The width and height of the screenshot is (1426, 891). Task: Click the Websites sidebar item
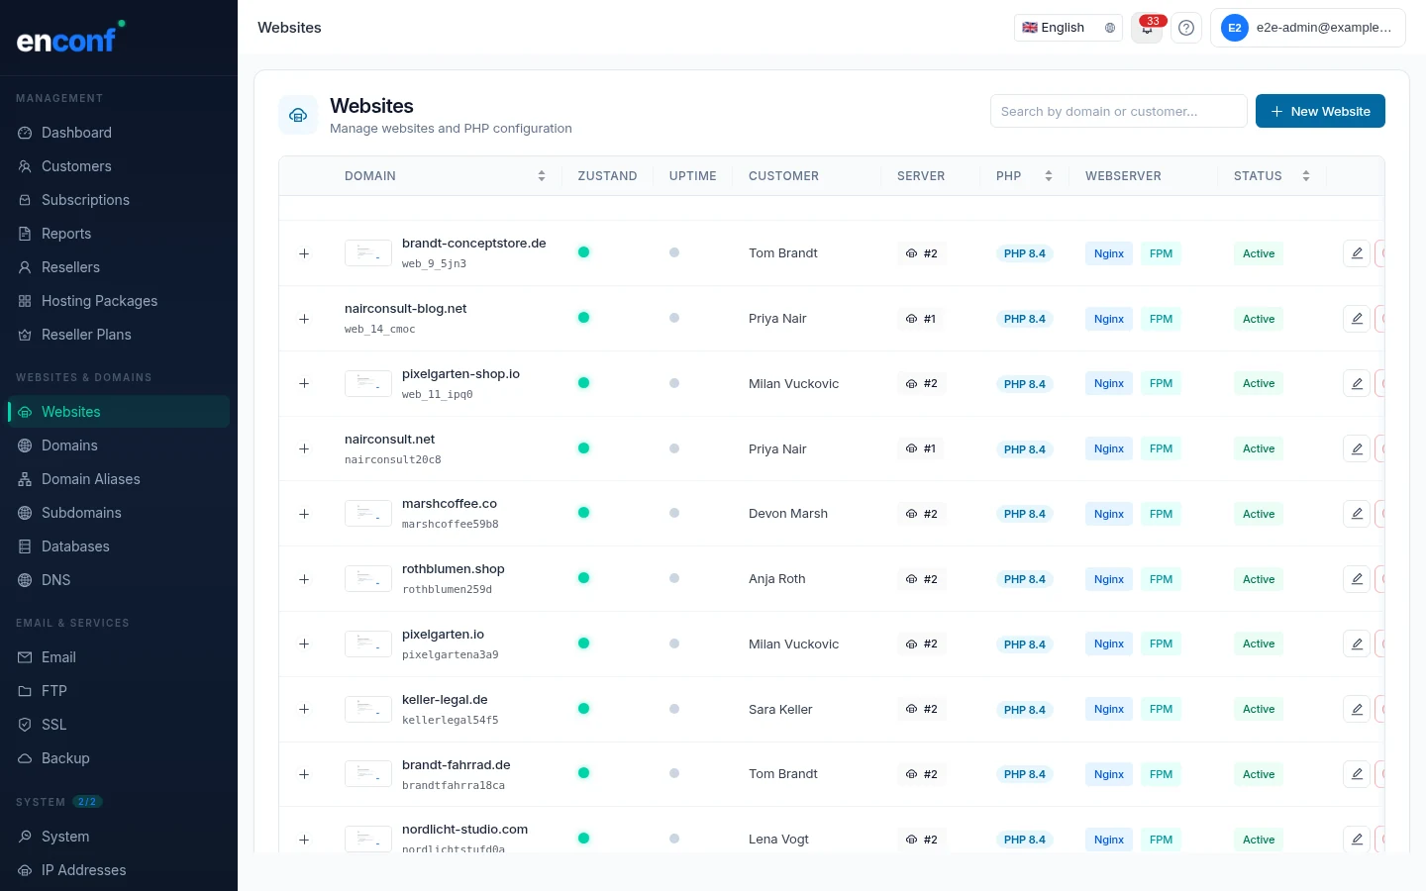point(119,412)
